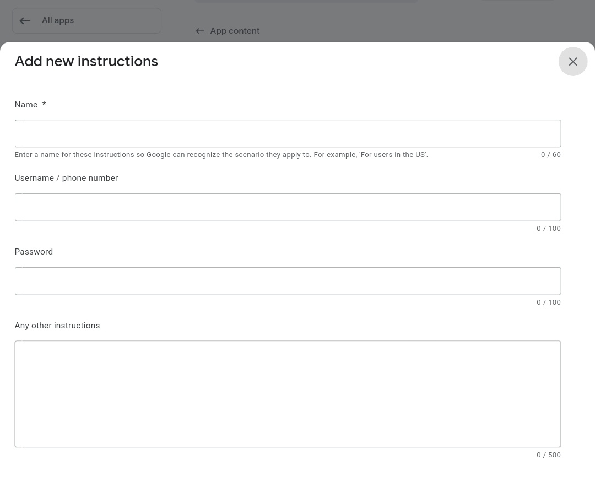Click the Any other instructions label

click(x=57, y=326)
